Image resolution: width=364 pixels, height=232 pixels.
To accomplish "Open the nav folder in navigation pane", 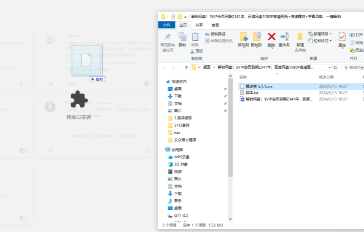I will pos(177,133).
